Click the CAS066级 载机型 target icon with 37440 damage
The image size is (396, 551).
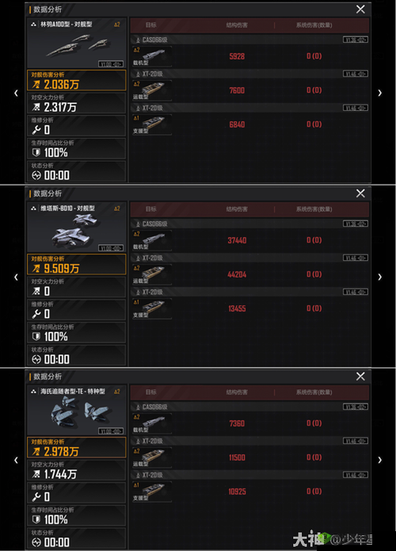click(152, 240)
